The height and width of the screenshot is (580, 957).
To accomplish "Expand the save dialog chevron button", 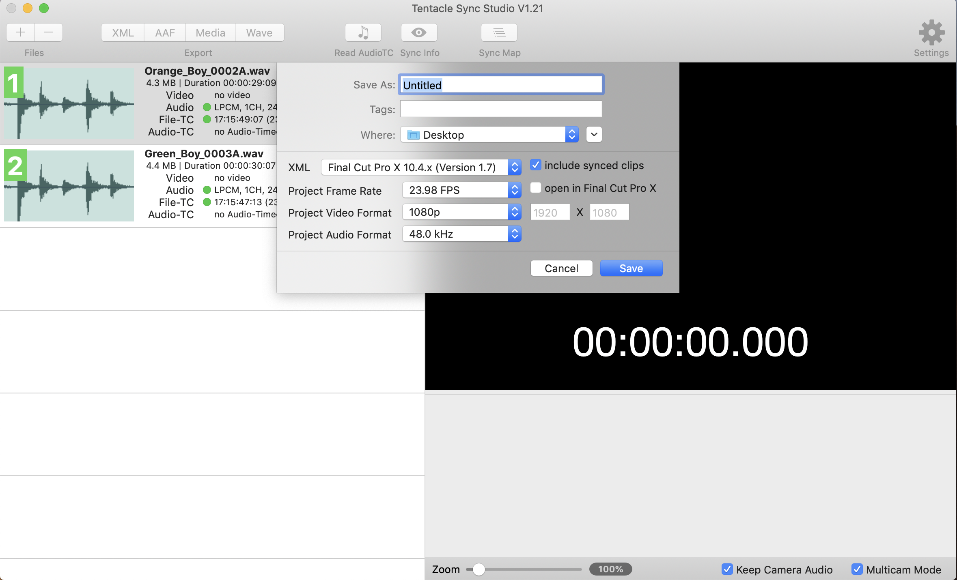I will (594, 135).
